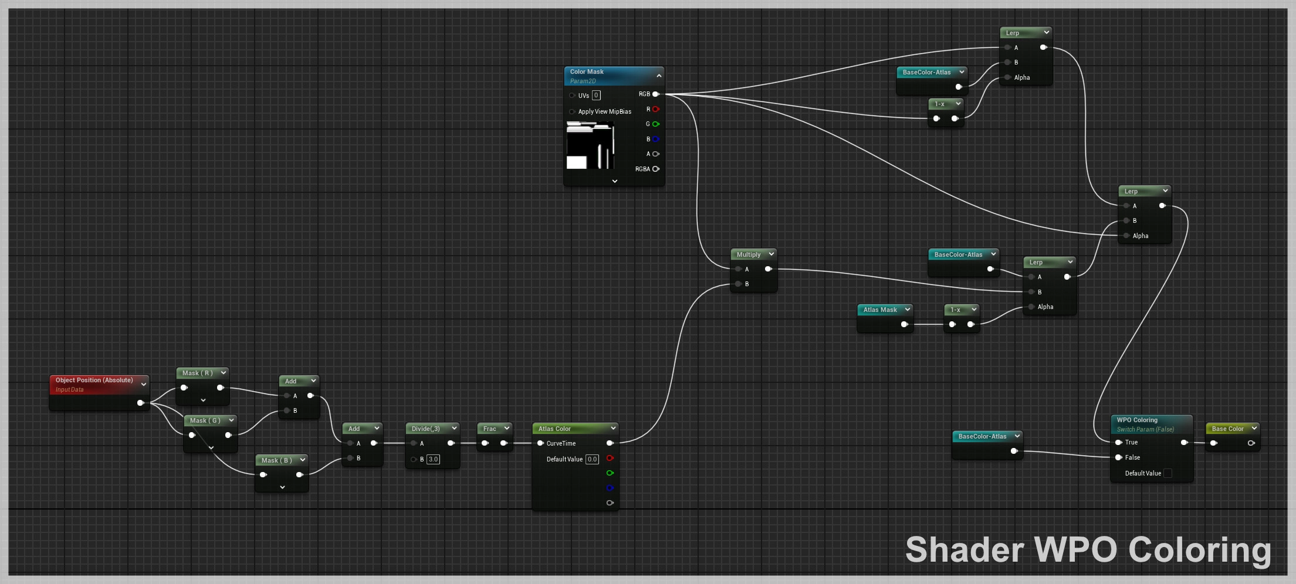Click the B input pin on Multiply node
Image resolution: width=1296 pixels, height=584 pixels.
click(x=738, y=284)
